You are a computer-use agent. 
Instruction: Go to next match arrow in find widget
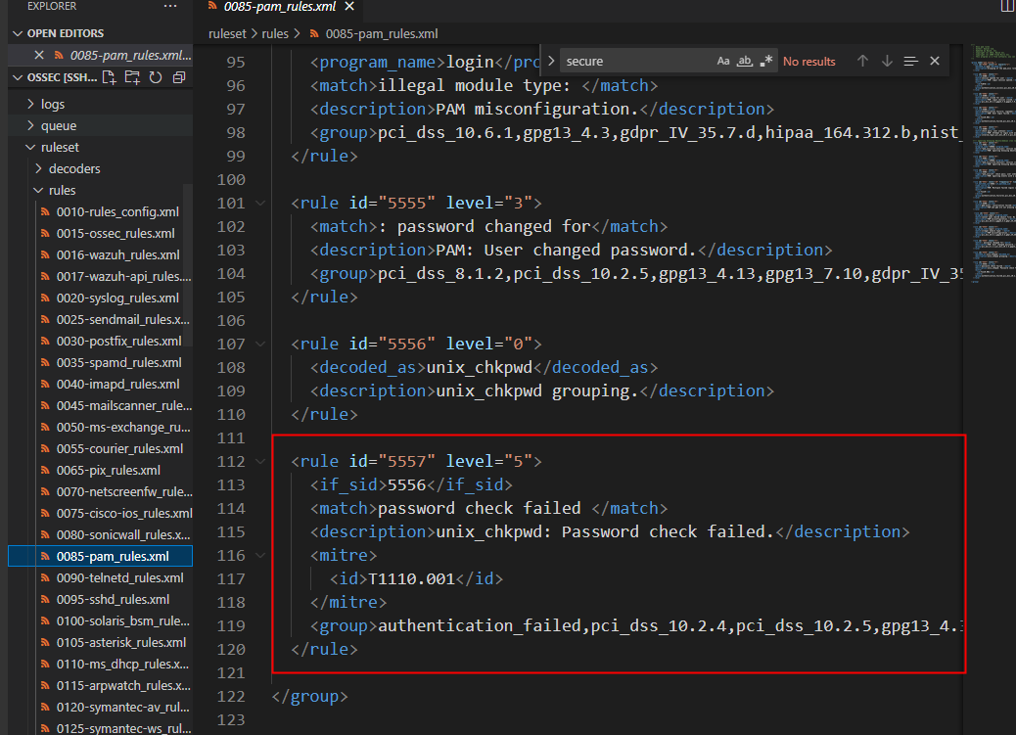887,61
